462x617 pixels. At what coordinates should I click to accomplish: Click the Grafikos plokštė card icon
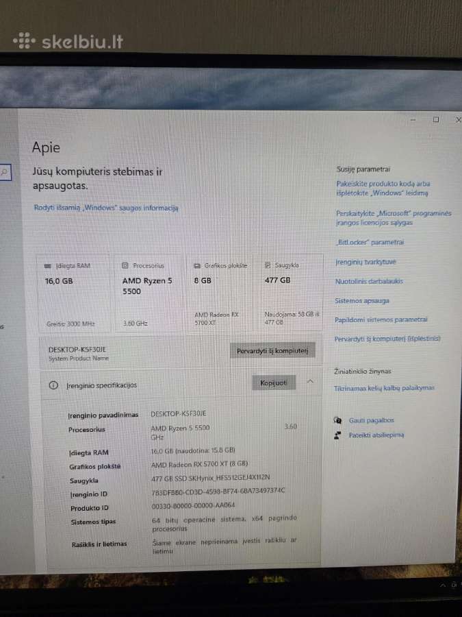tap(197, 265)
